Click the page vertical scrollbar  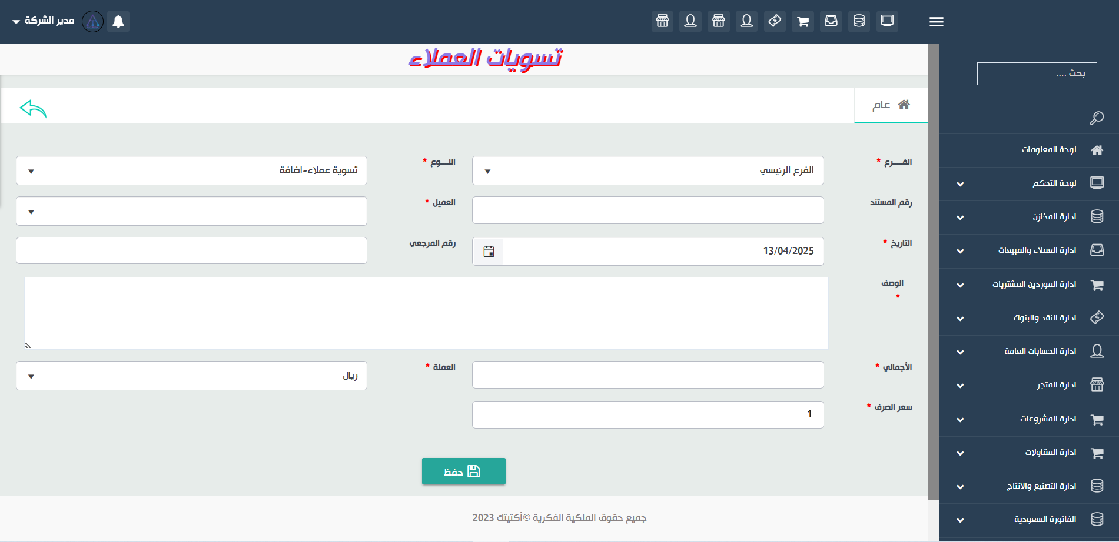934,272
